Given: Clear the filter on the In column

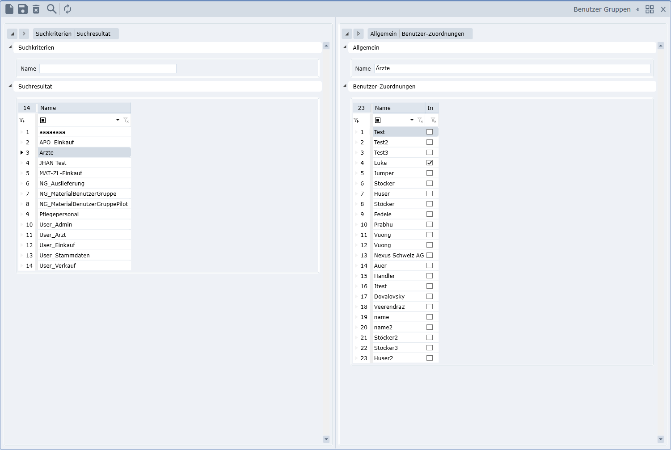Looking at the screenshot, I should click(x=433, y=120).
